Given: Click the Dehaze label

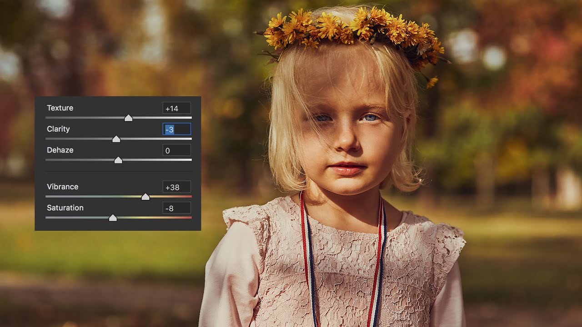Looking at the screenshot, I should 60,150.
